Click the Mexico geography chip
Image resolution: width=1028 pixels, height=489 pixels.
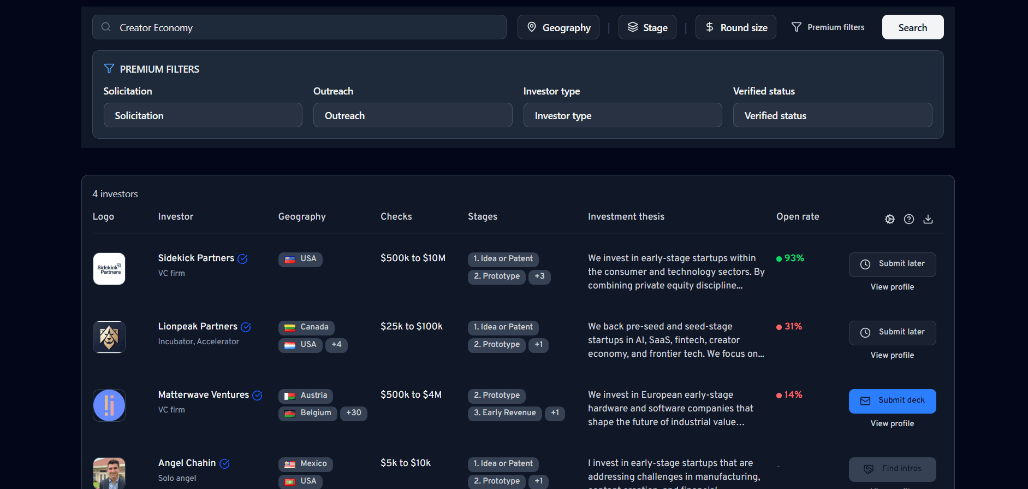pyautogui.click(x=306, y=464)
